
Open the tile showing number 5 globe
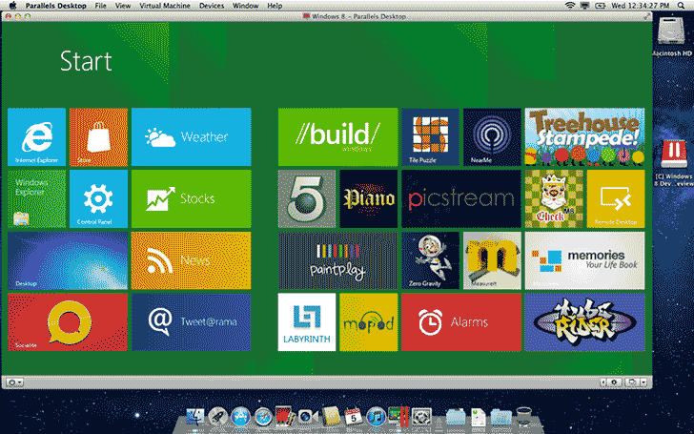[x=307, y=198]
